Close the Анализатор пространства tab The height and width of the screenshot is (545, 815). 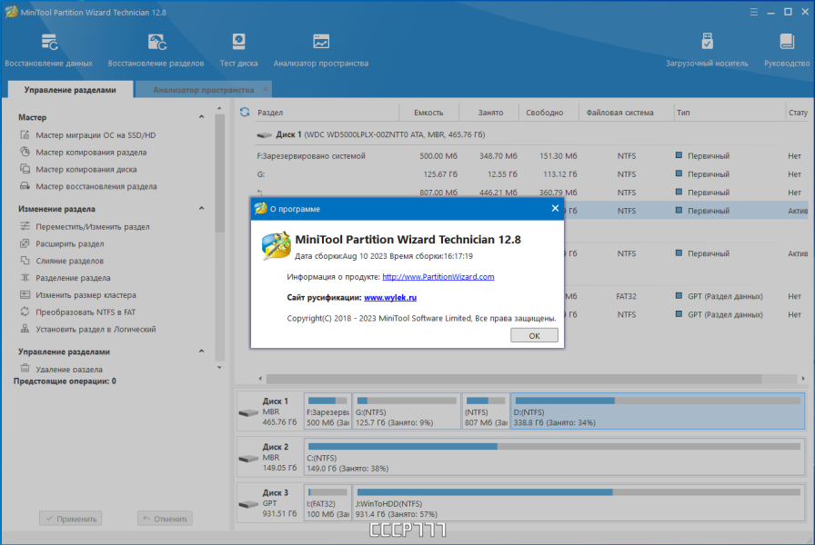point(266,89)
